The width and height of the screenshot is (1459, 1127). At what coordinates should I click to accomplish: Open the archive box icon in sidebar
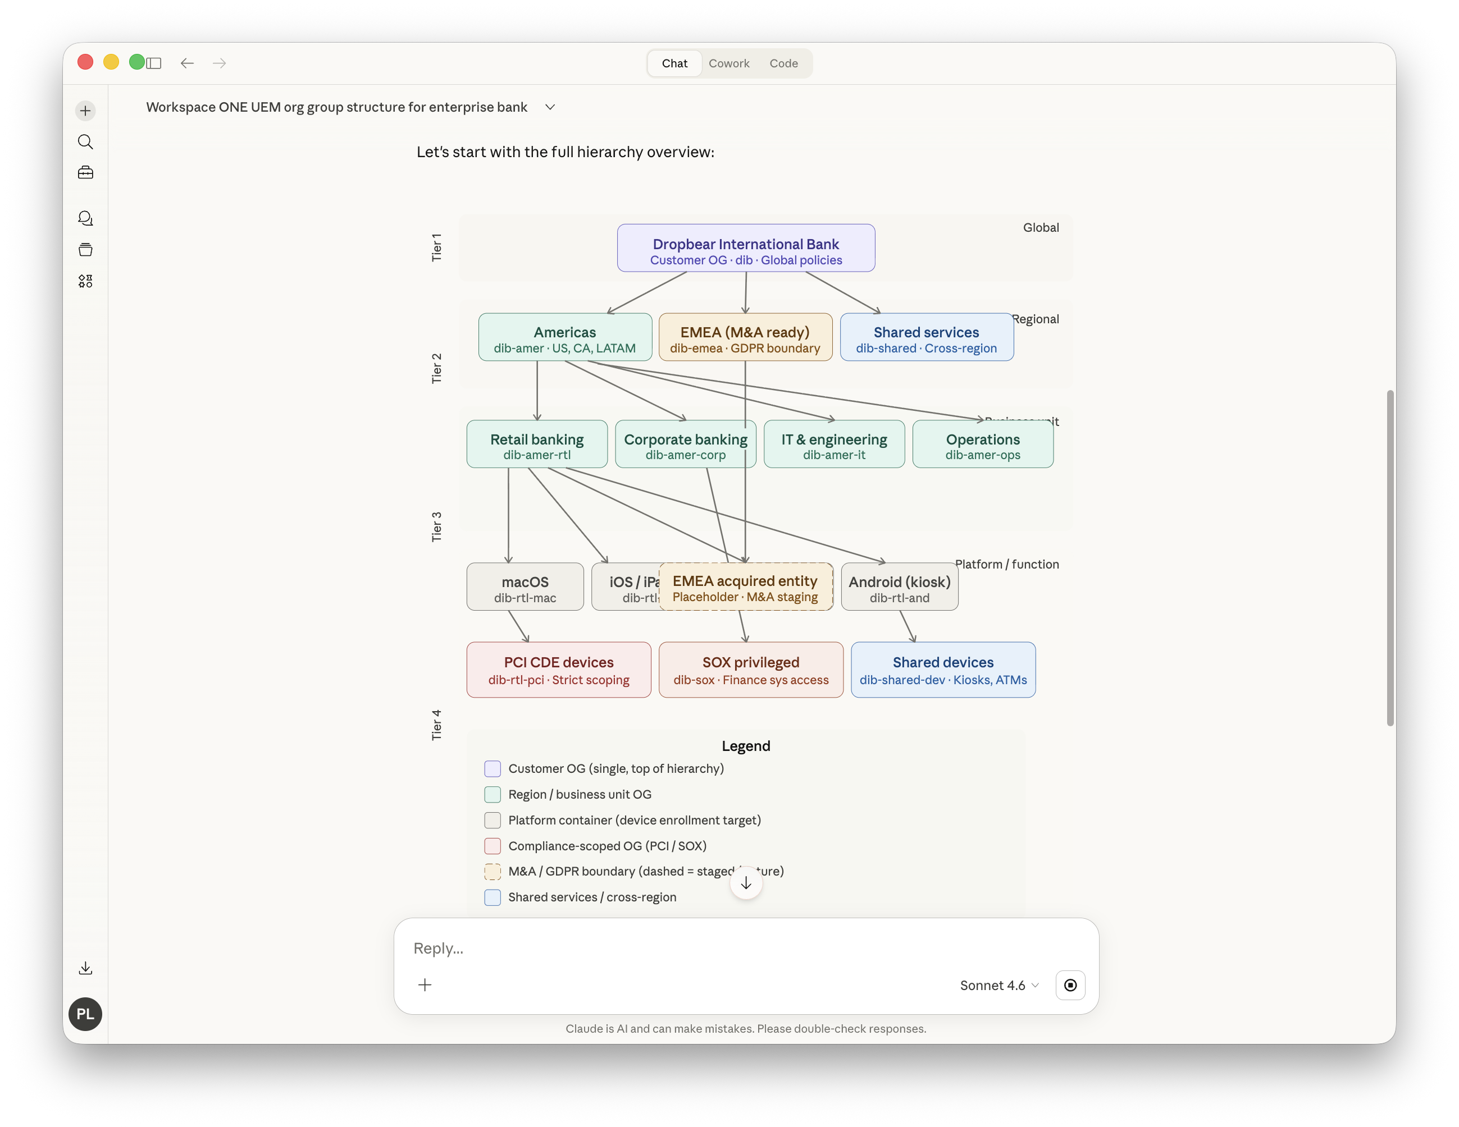(85, 249)
